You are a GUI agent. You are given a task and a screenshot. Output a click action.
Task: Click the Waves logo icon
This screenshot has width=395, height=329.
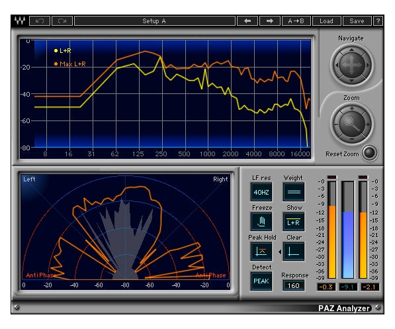[x=20, y=21]
